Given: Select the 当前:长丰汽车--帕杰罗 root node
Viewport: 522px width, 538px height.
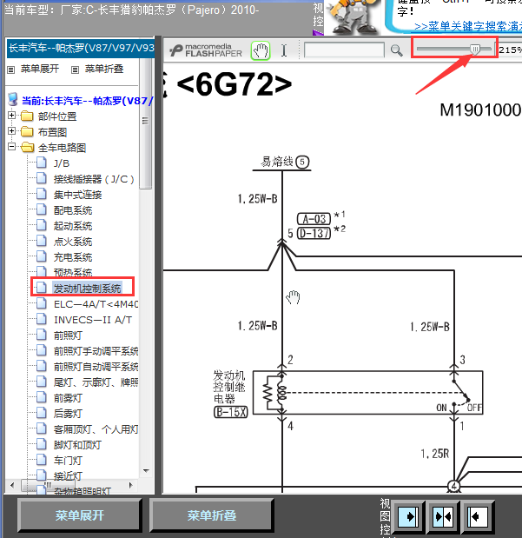Looking at the screenshot, I should [87, 101].
